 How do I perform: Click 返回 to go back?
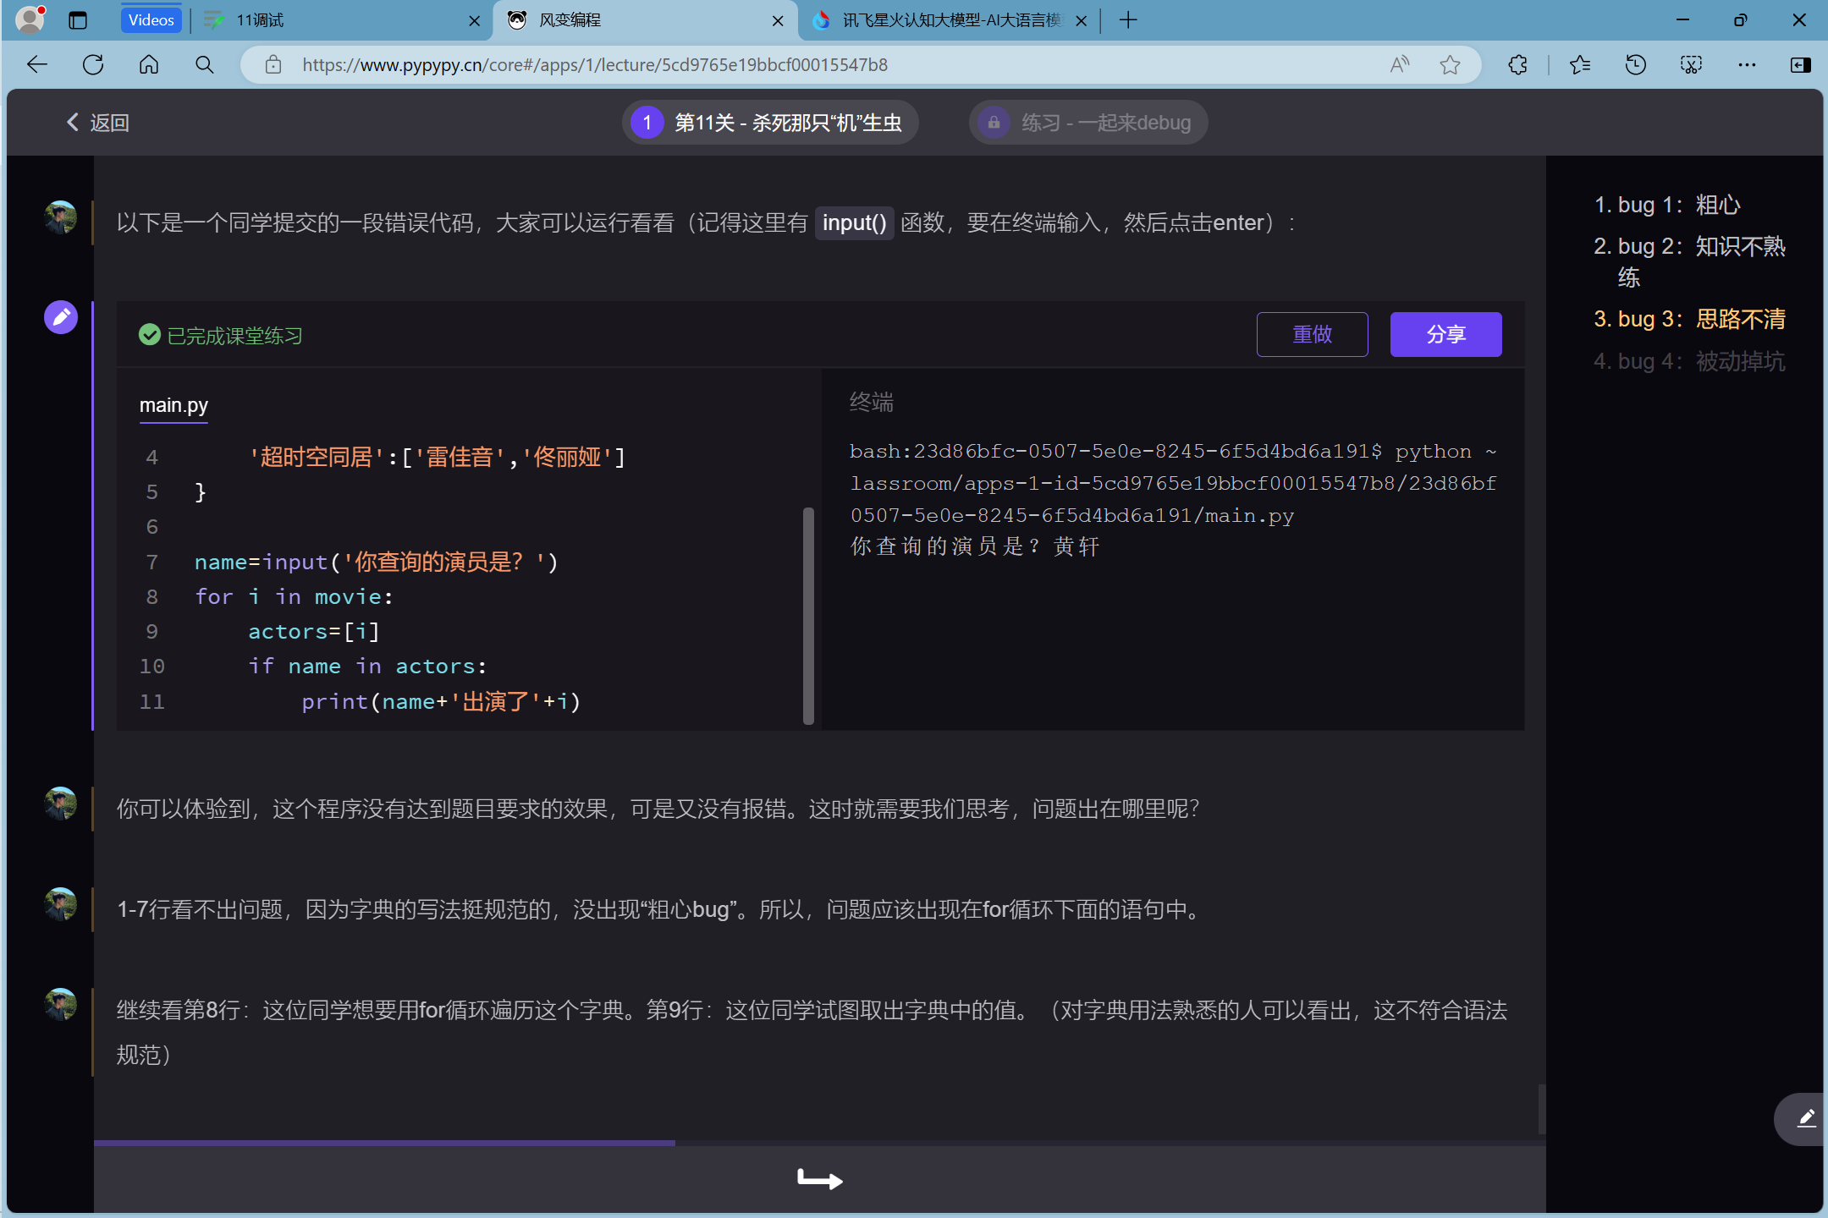point(98,123)
